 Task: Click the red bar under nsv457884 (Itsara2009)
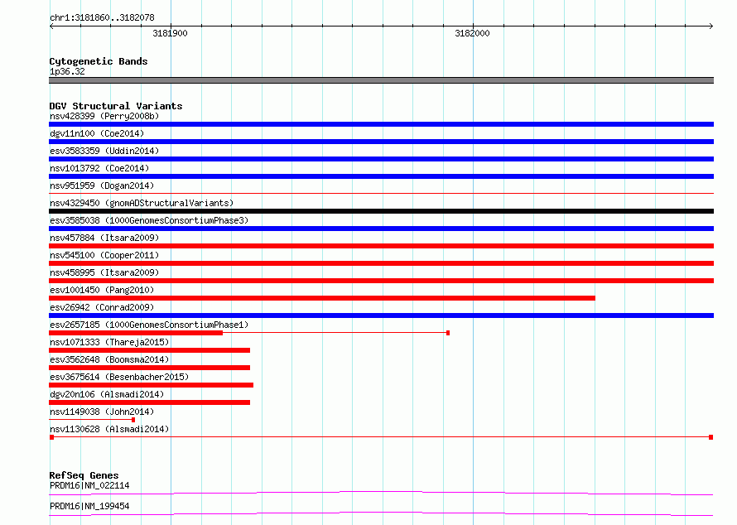click(x=381, y=246)
